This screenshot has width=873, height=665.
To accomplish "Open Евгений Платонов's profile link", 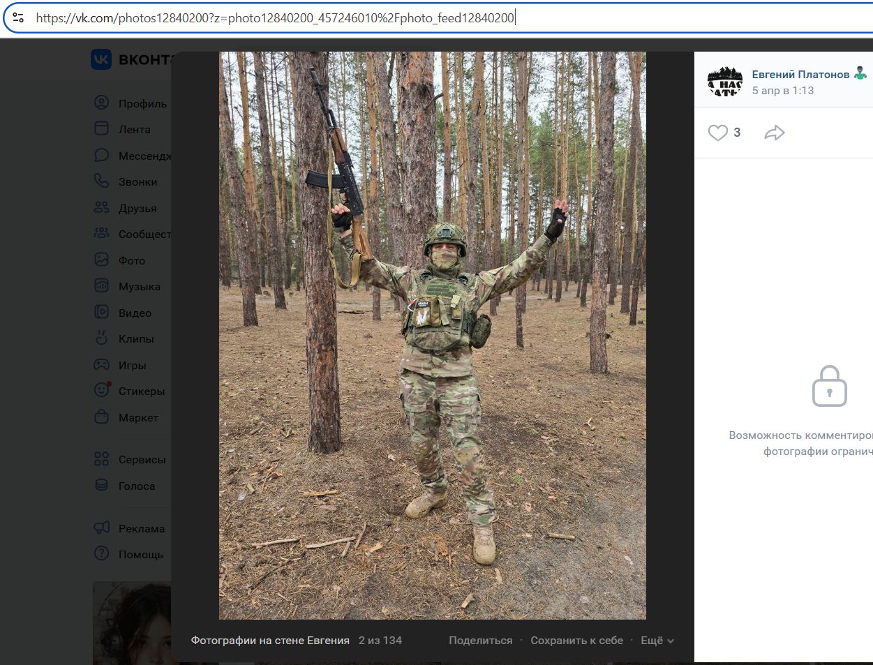I will point(800,75).
